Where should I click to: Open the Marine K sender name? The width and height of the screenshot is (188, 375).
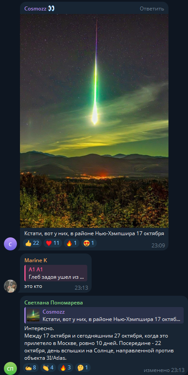coord(36,260)
